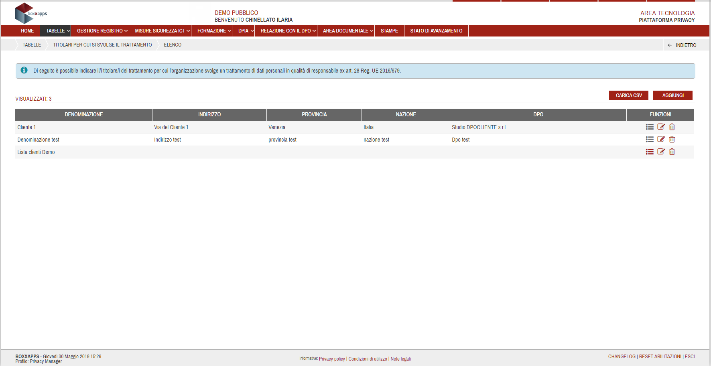Sort by DENOMINAZIONE column header

(x=84, y=115)
